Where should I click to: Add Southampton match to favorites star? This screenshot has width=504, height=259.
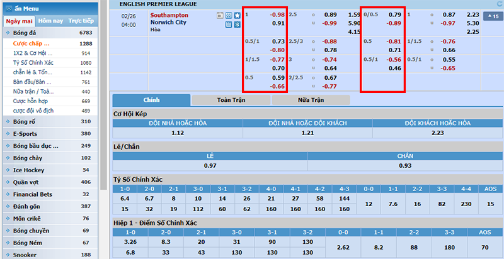238,14
